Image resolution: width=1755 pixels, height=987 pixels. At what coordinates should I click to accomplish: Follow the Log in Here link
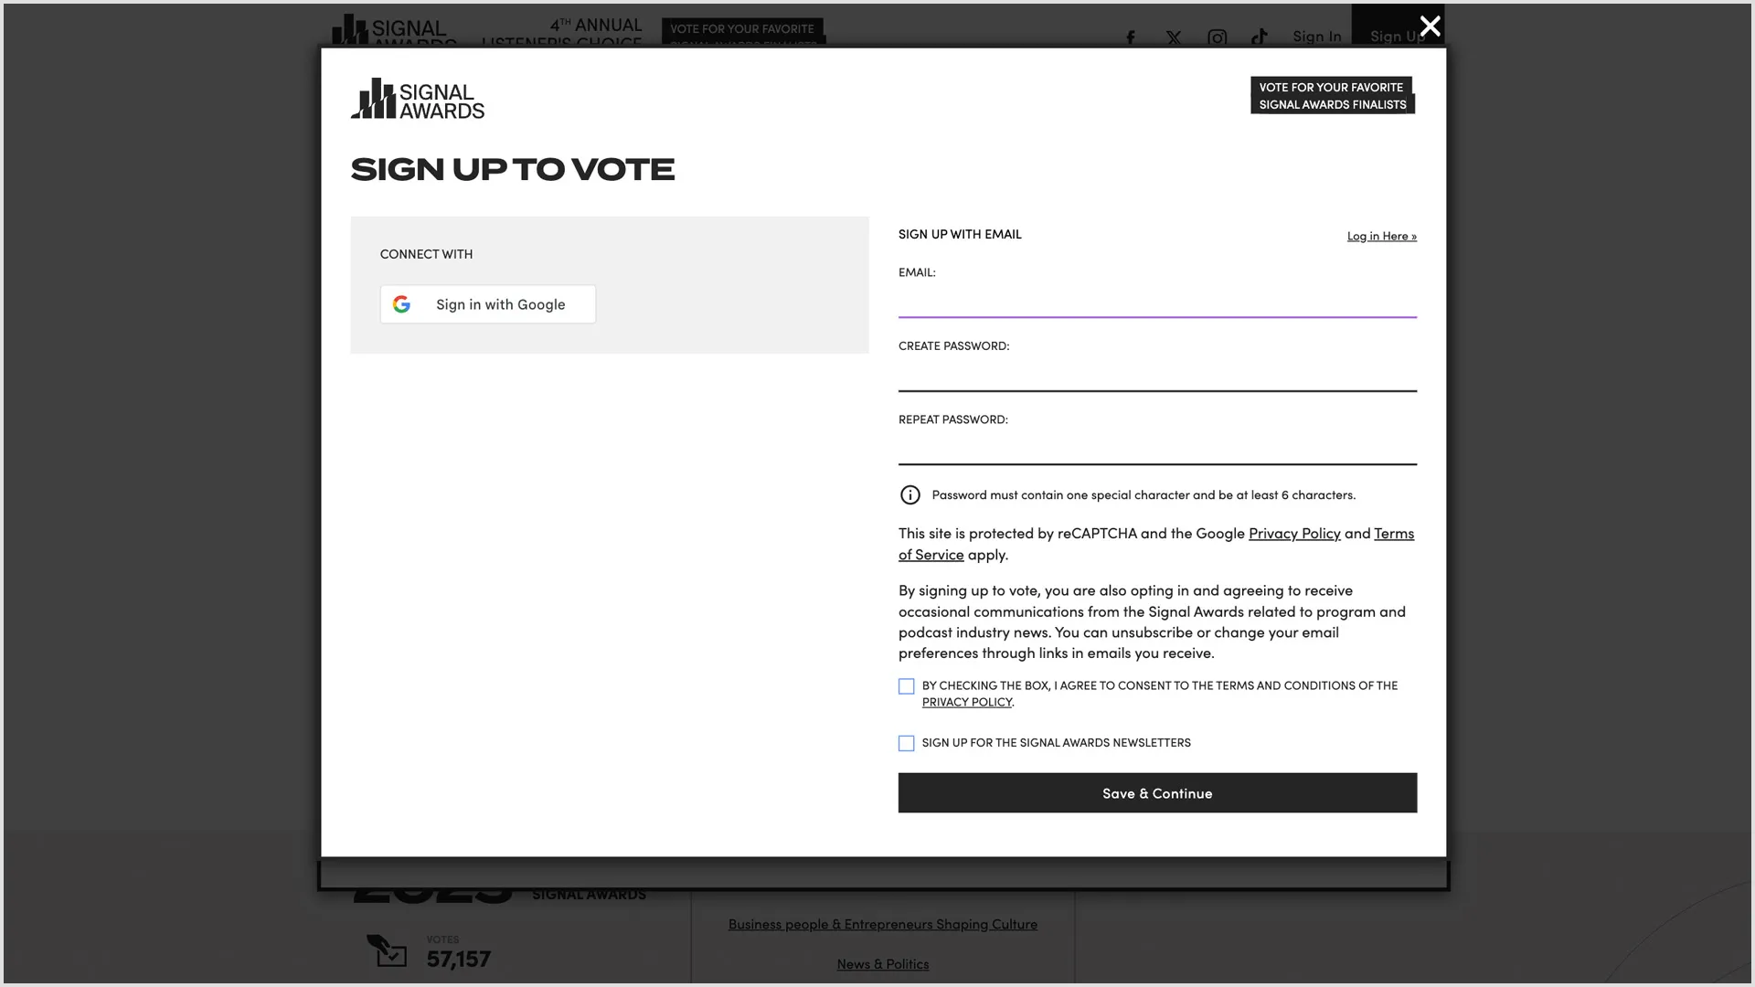1381,236
